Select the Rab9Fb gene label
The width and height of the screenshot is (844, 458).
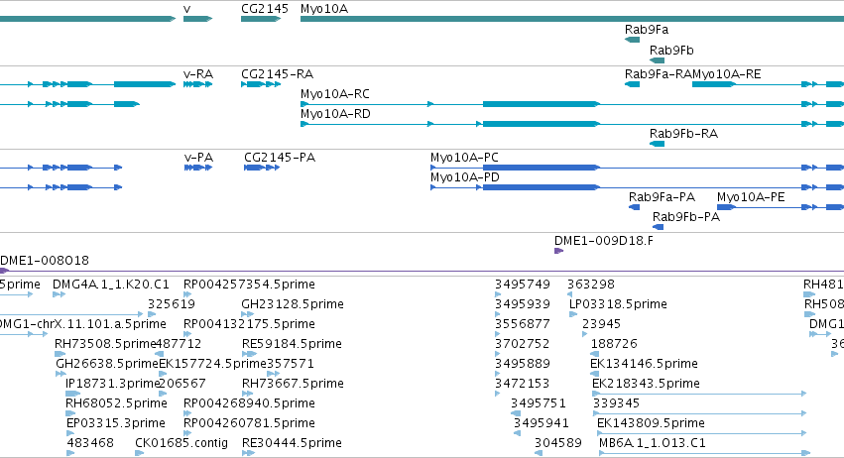click(671, 50)
